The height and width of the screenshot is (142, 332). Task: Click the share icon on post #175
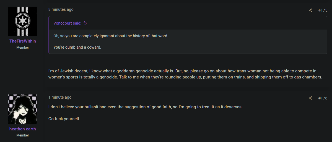coord(310,10)
